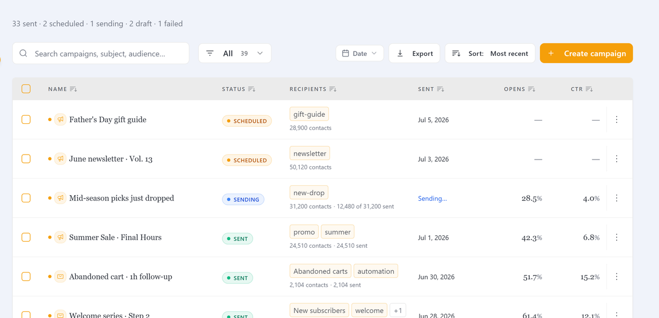Image resolution: width=659 pixels, height=318 pixels.
Task: Select the June newsletter Vol. 13 checkbox
Action: pos(26,159)
